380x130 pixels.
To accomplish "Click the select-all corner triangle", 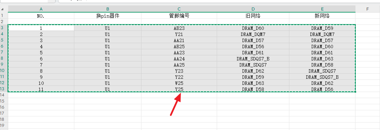I will click(2, 9).
